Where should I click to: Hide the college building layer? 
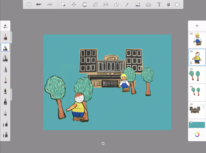191,104
